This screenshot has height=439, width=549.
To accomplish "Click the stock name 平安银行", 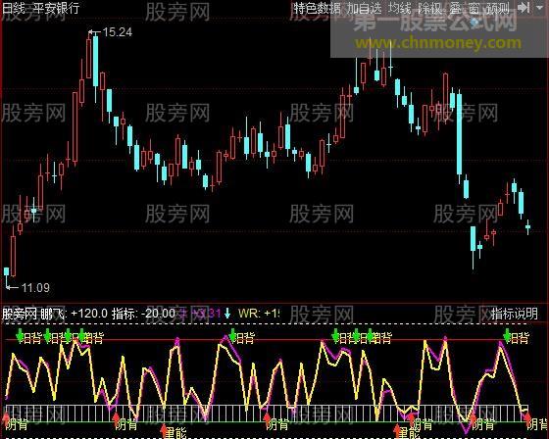I will (56, 8).
